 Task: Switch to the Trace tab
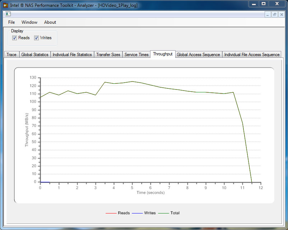coord(11,55)
